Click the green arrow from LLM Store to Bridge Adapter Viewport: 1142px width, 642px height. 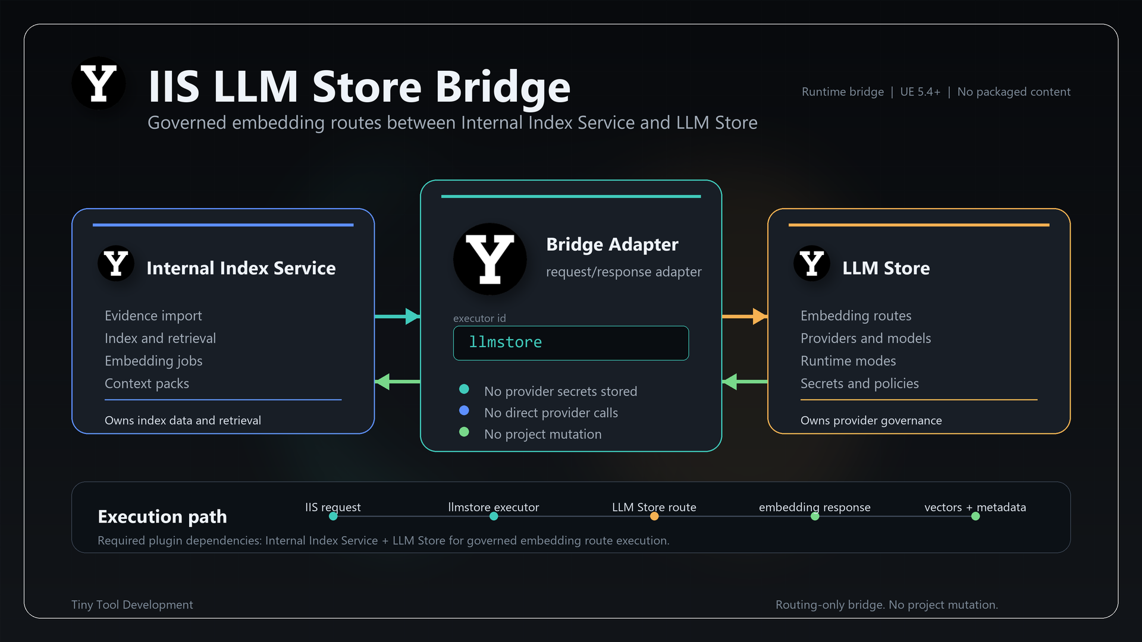click(x=745, y=382)
